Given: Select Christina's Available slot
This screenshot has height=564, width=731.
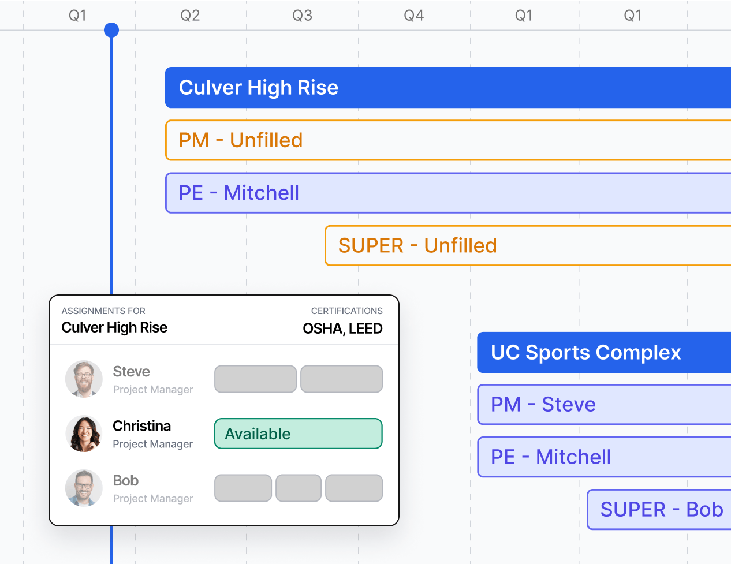Looking at the screenshot, I should (x=298, y=434).
